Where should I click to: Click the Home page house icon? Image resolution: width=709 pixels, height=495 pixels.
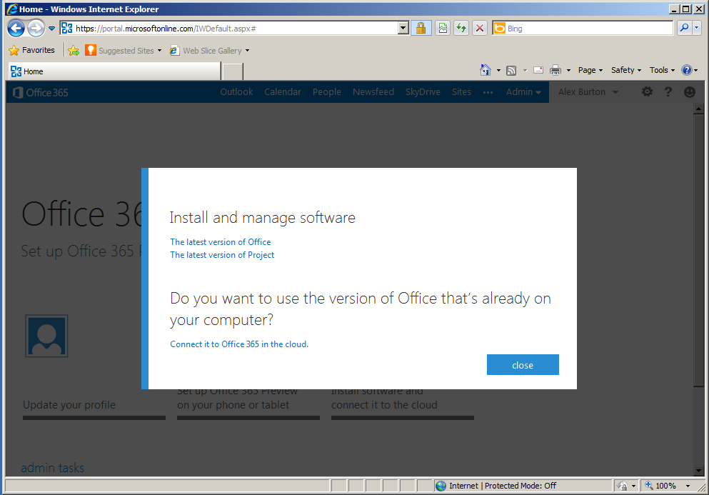point(486,70)
